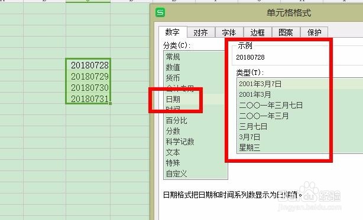Choose type 二○○一年三月
Image resolution: width=363 pixels, height=220 pixels.
coord(264,116)
